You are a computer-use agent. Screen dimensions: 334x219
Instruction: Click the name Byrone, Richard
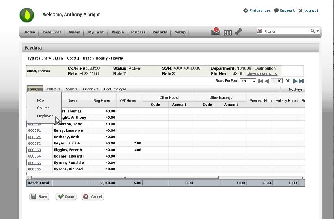pyautogui.click(x=68, y=169)
